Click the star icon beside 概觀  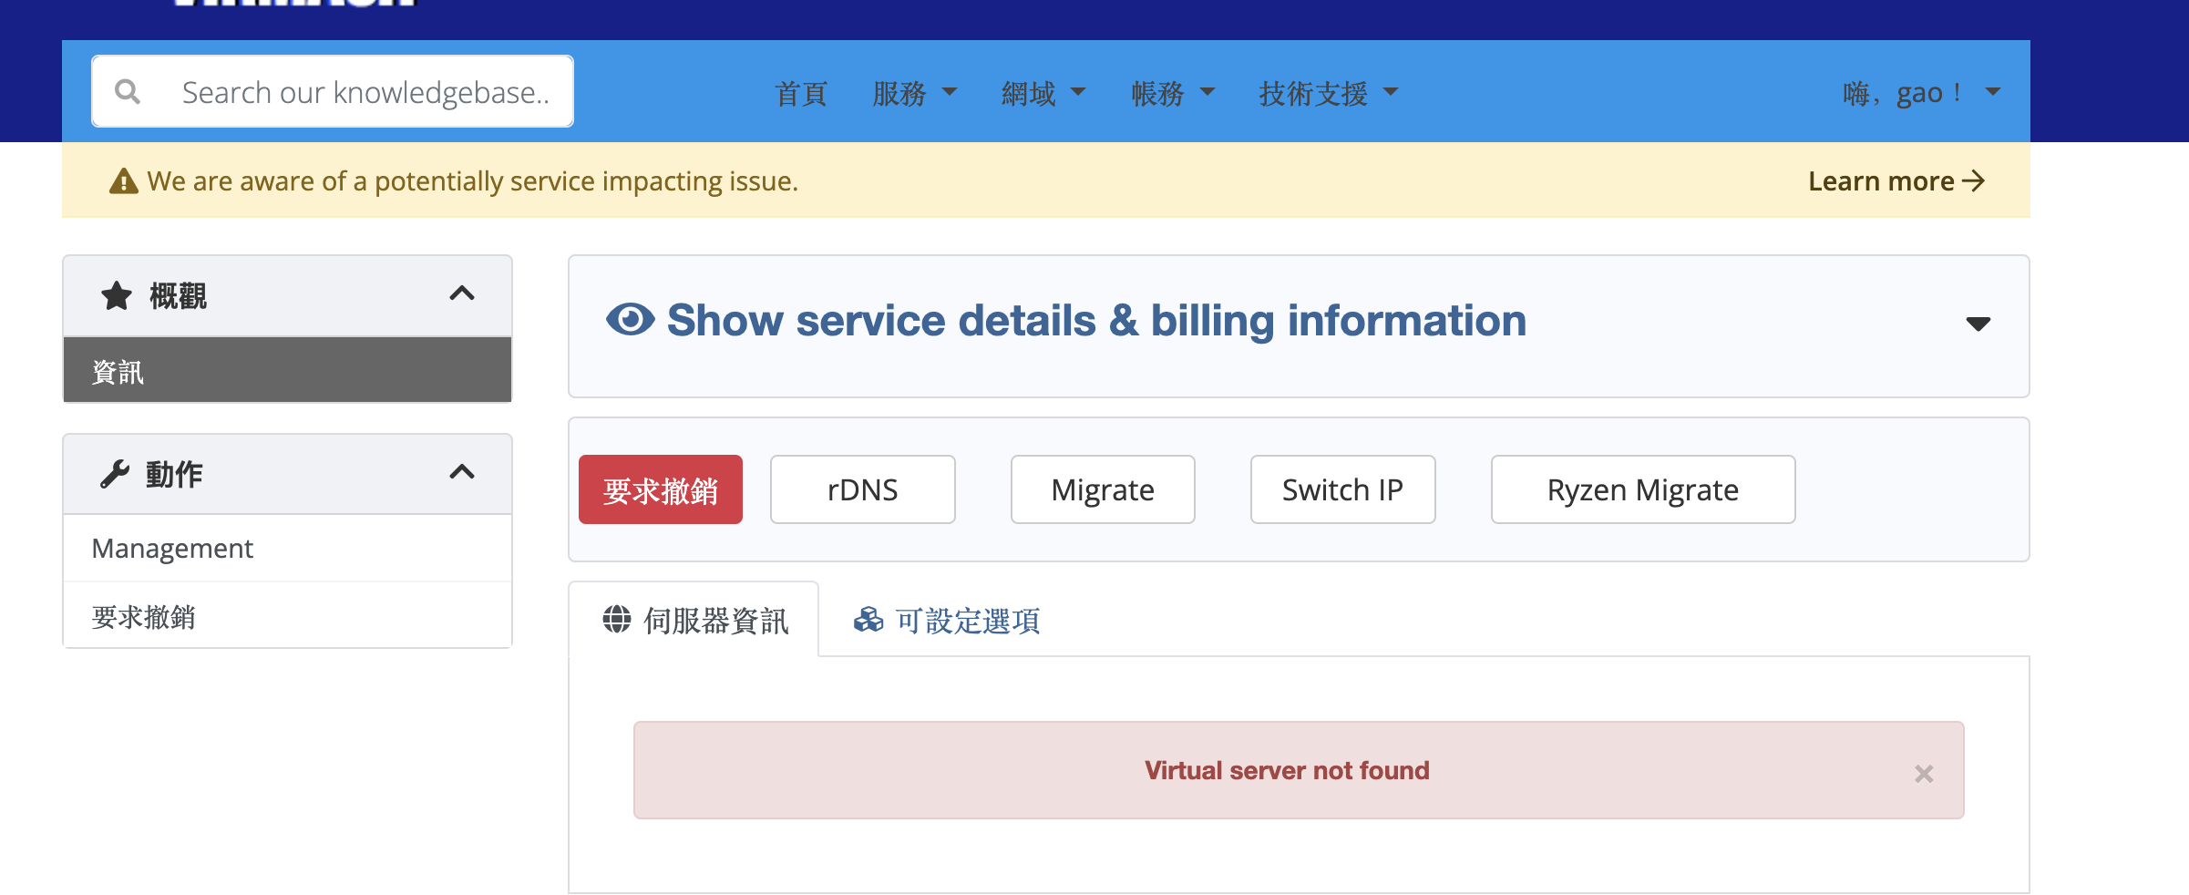[x=117, y=295]
